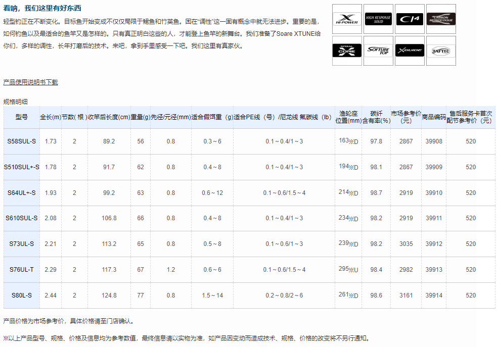This screenshot has width=497, height=347.
Task: Click the reel seat value 261※D
Action: [348, 295]
